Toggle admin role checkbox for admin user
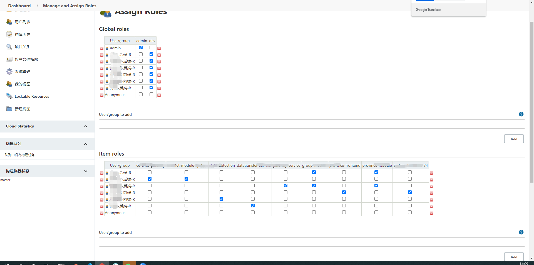 tap(141, 48)
